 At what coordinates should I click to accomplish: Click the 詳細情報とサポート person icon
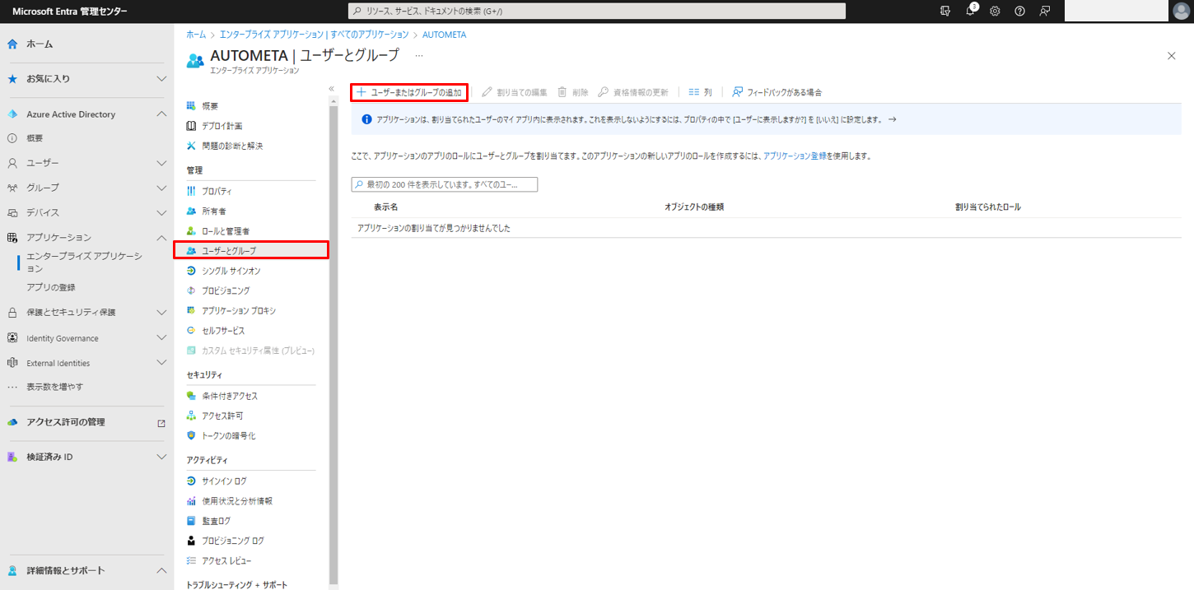(12, 570)
